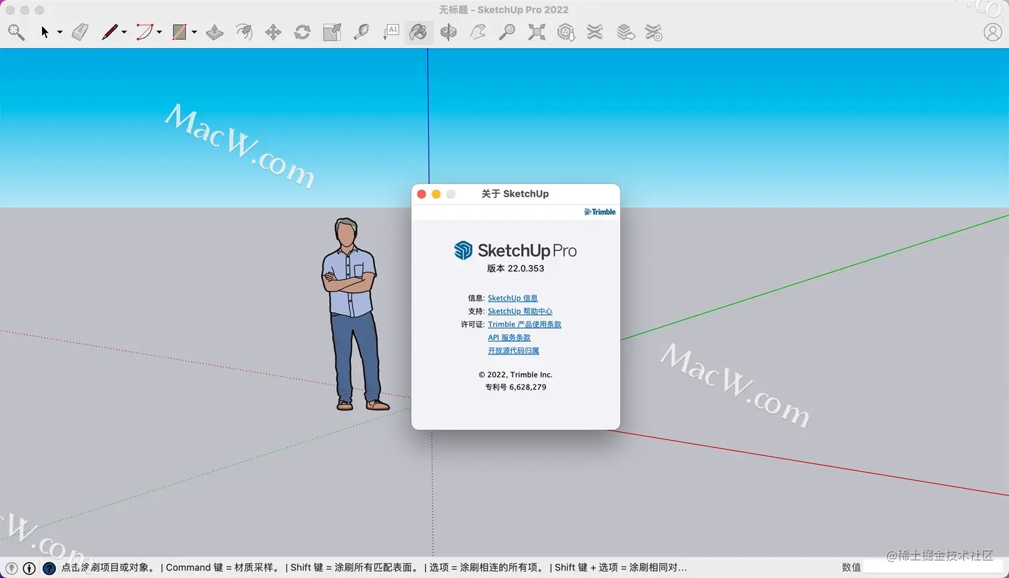1009x578 pixels.
Task: Open the user account profile icon
Action: point(992,32)
